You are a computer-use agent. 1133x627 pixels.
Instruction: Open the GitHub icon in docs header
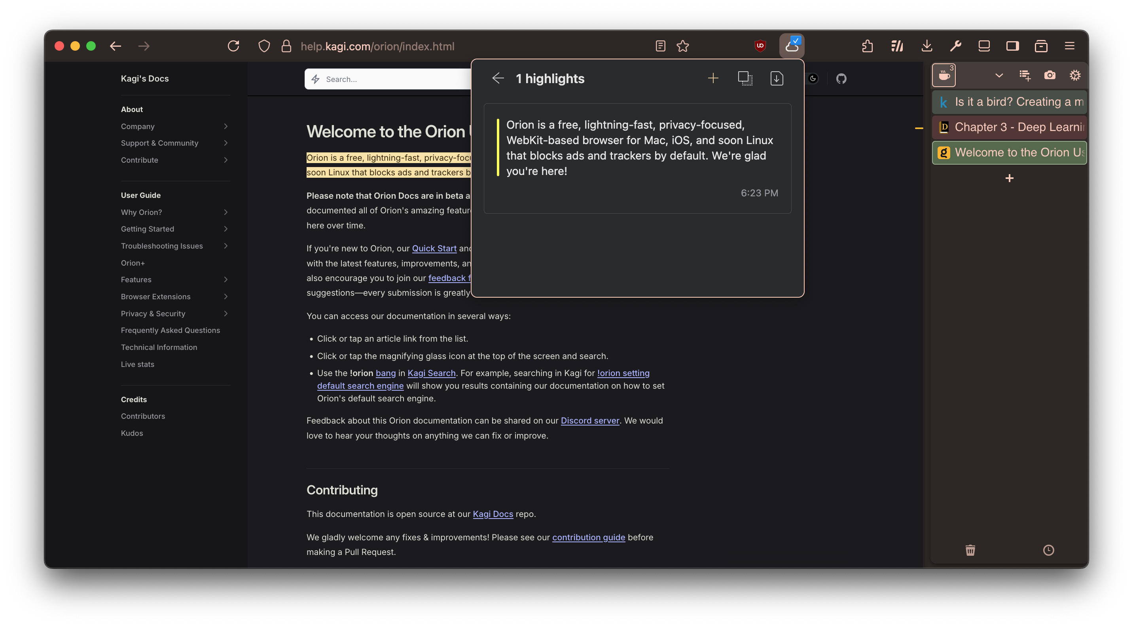841,79
